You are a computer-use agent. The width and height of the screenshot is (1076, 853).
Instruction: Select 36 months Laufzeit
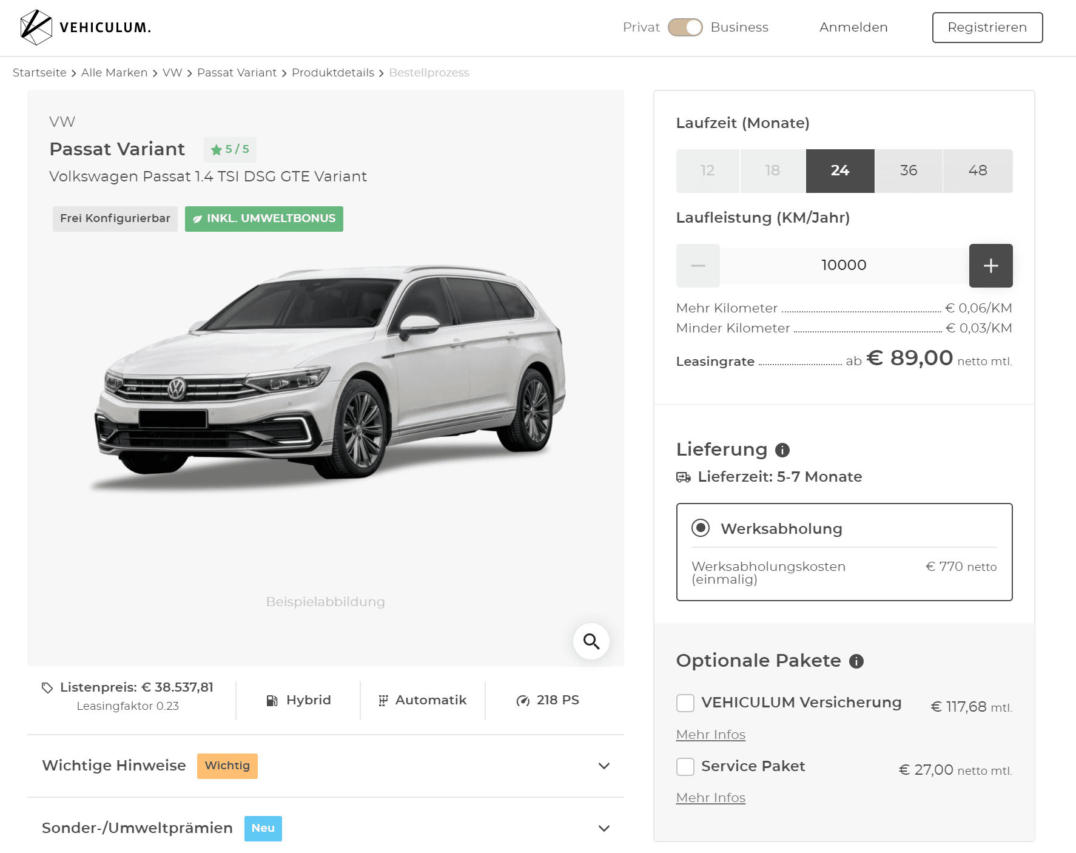(909, 171)
